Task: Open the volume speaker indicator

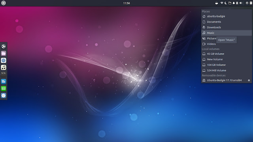Action: [x=241, y=3]
